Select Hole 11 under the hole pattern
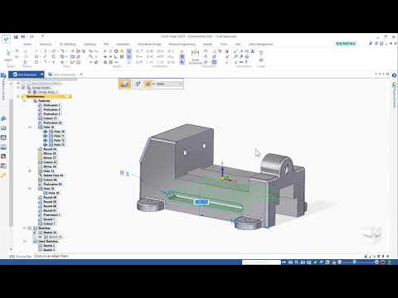Screen dimensions: 398x298 [59, 136]
